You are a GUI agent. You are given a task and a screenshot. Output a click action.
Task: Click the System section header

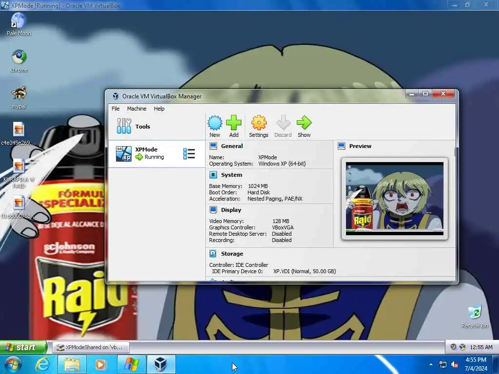tap(231, 175)
